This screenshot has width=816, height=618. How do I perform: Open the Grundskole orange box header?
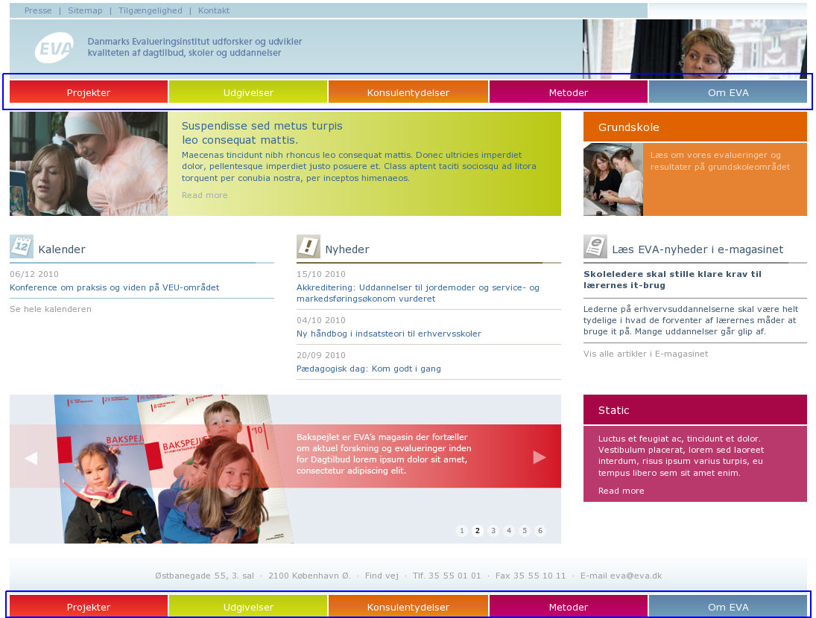pyautogui.click(x=695, y=127)
